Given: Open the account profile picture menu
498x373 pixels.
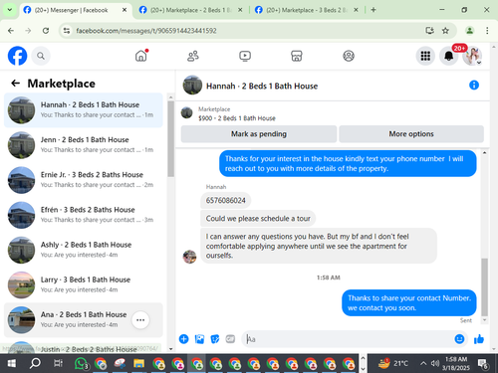Looking at the screenshot, I should tap(472, 56).
